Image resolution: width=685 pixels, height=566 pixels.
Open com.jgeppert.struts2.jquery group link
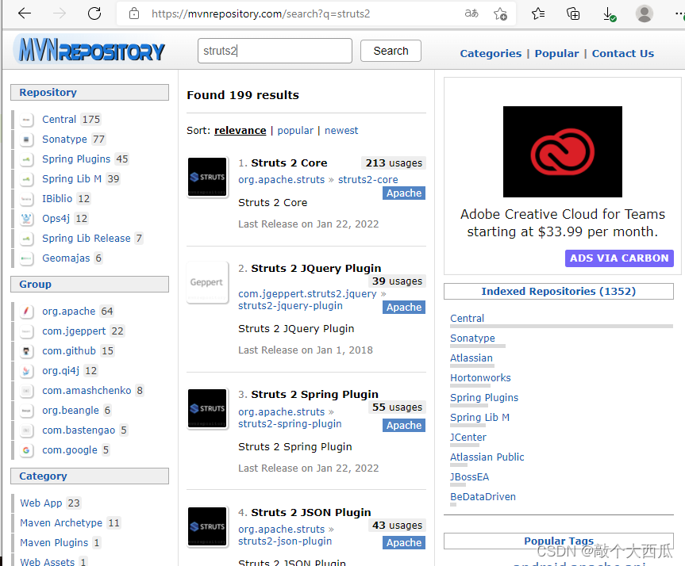point(307,293)
